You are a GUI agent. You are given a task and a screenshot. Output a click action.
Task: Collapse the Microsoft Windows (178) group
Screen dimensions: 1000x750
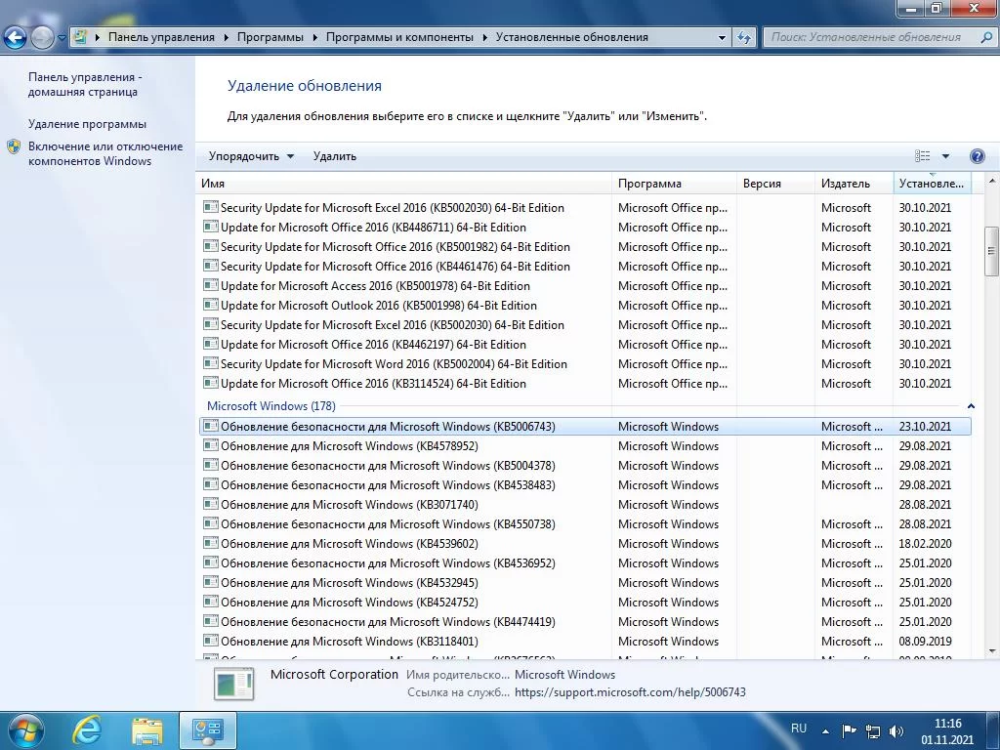(x=971, y=406)
